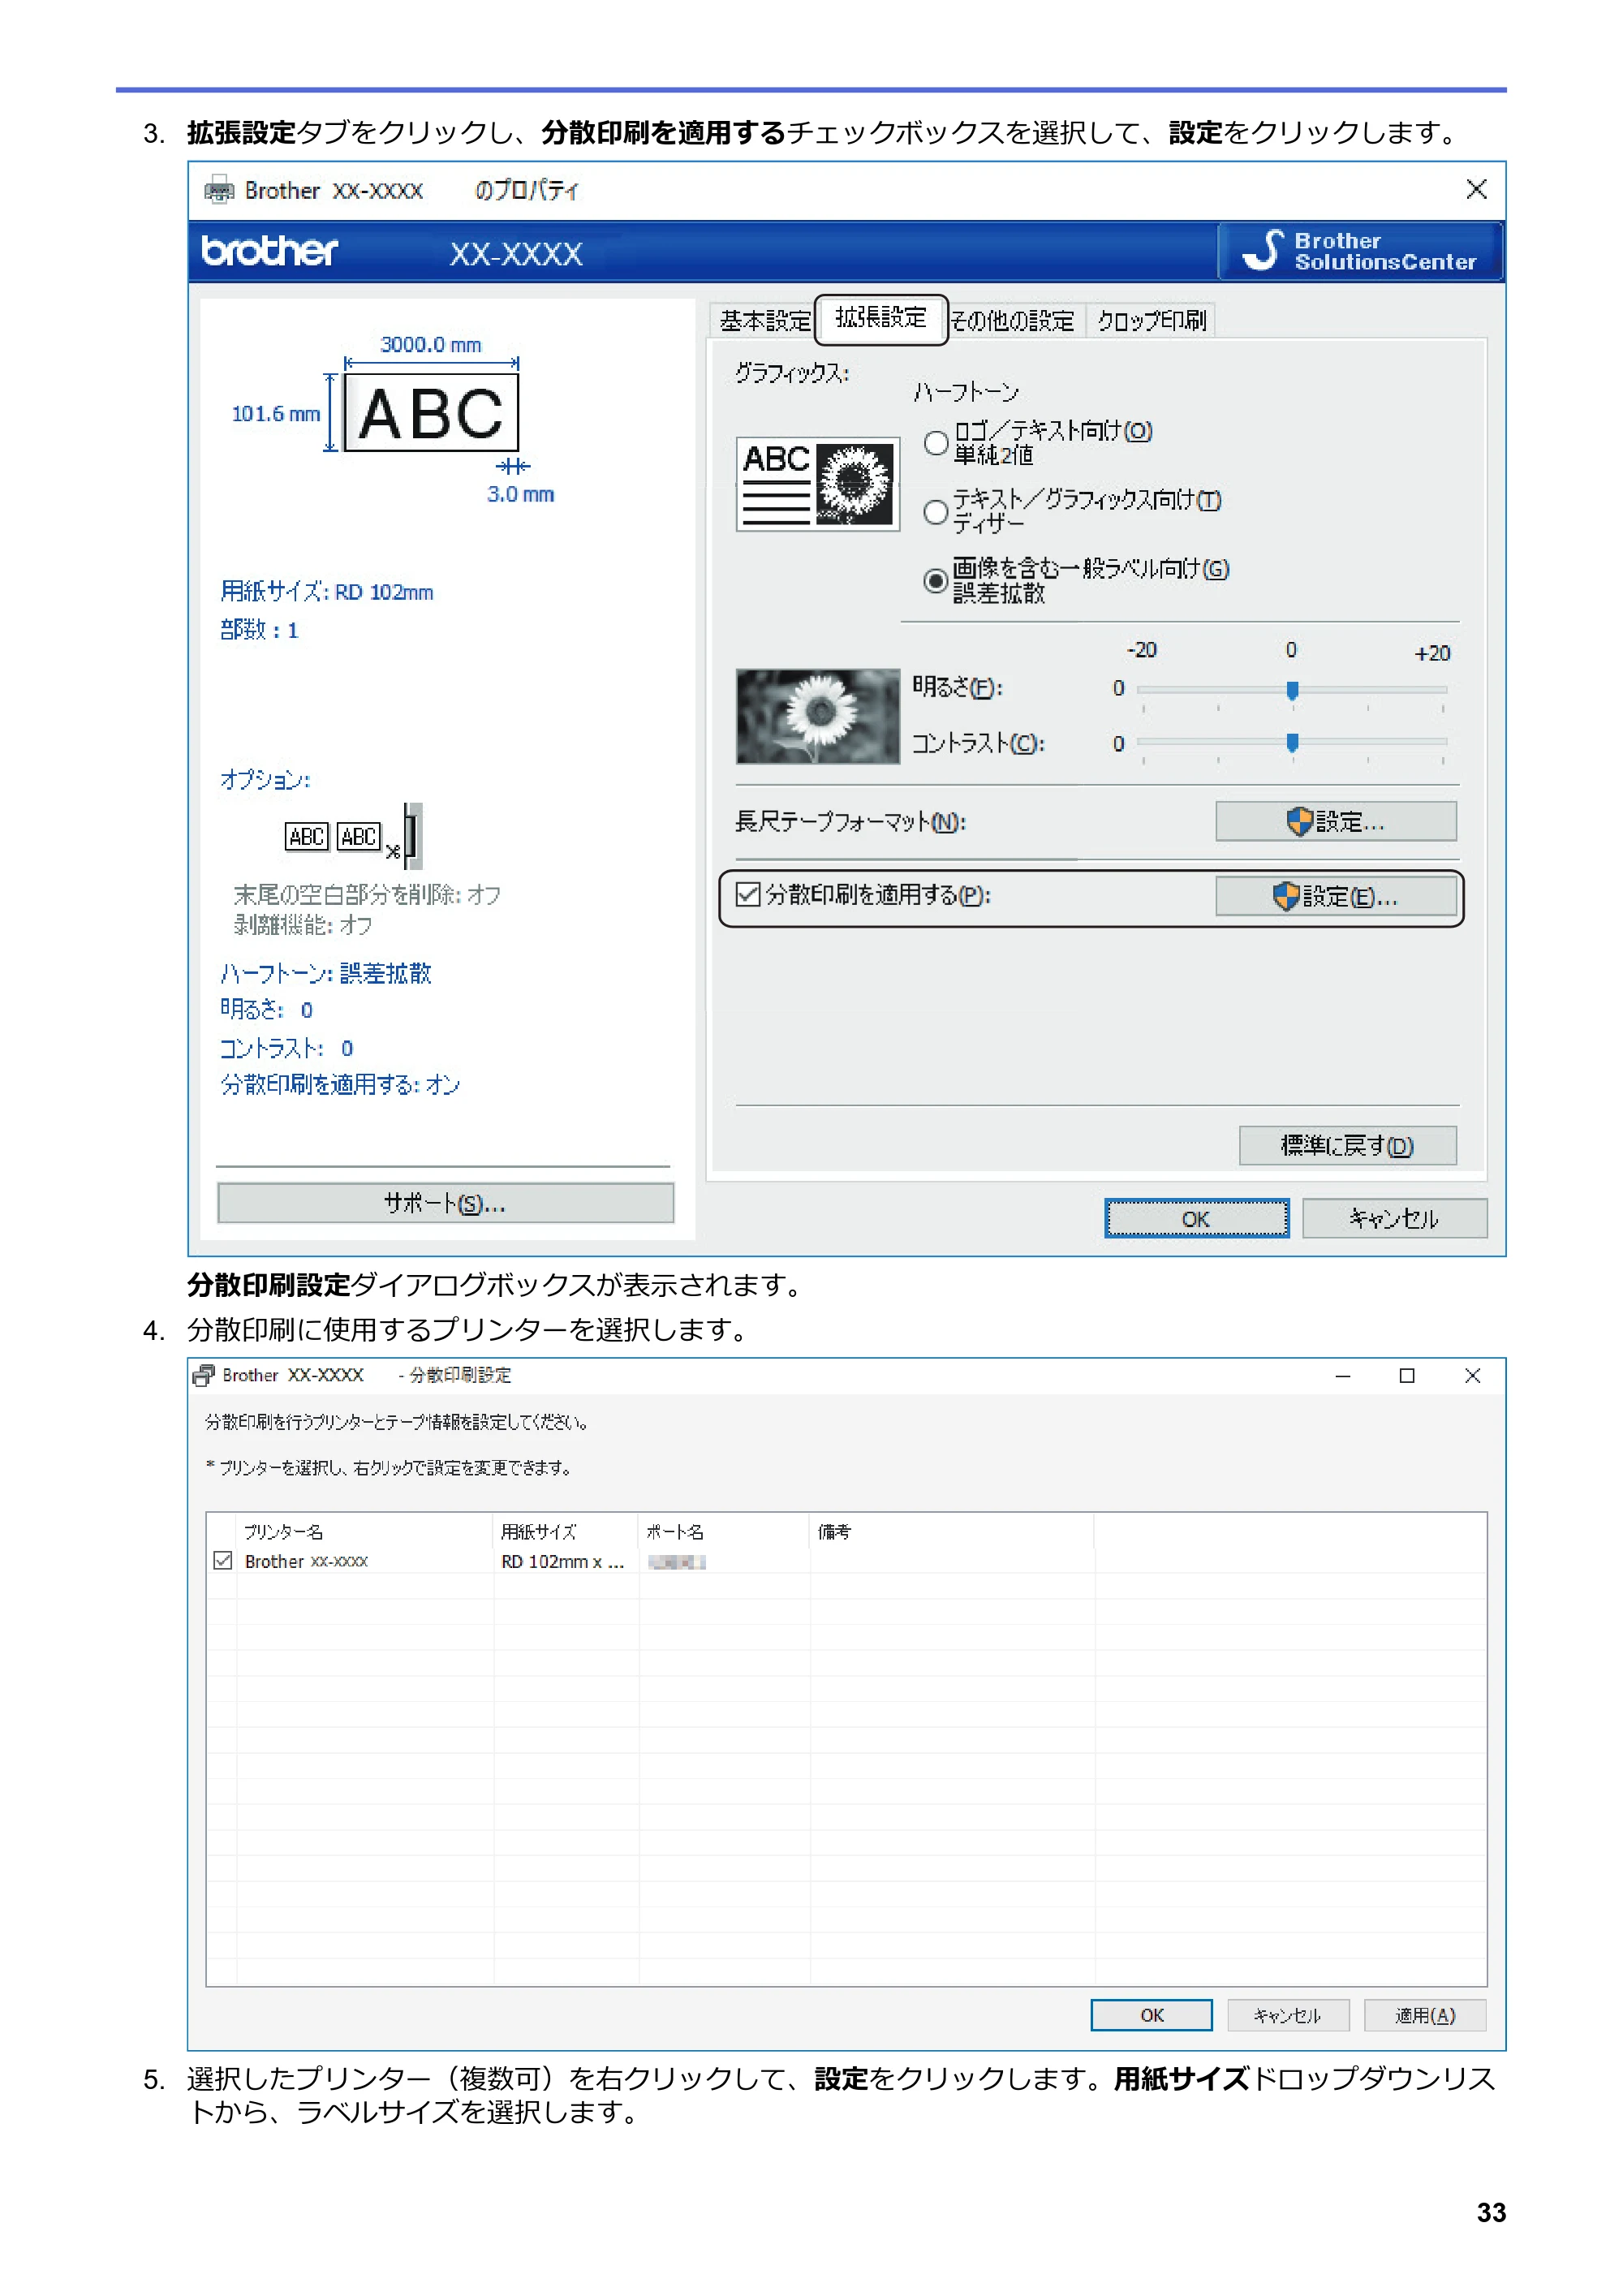Click キャンセル in the 分散印刷設定 dialog

pos(1288,2015)
